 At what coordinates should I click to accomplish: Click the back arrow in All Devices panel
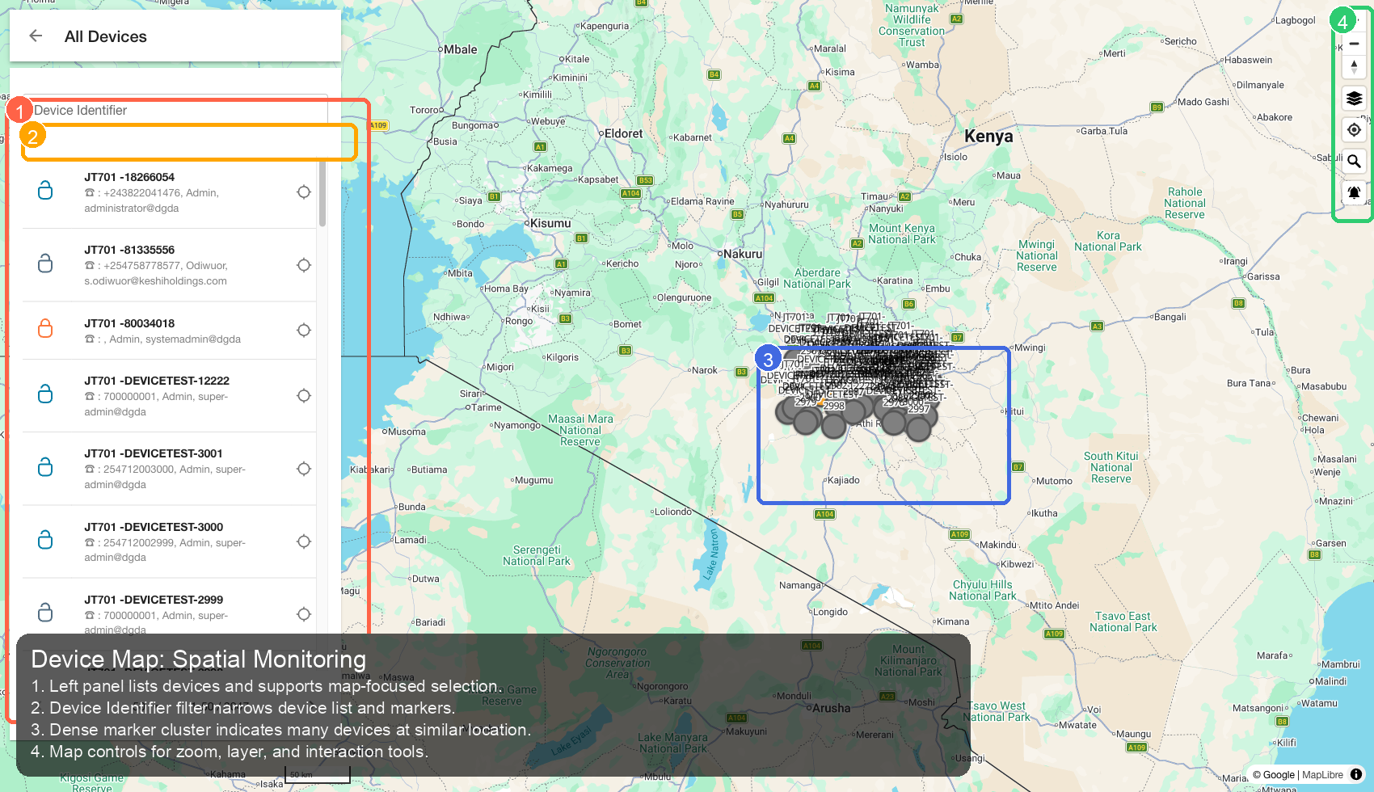click(35, 36)
